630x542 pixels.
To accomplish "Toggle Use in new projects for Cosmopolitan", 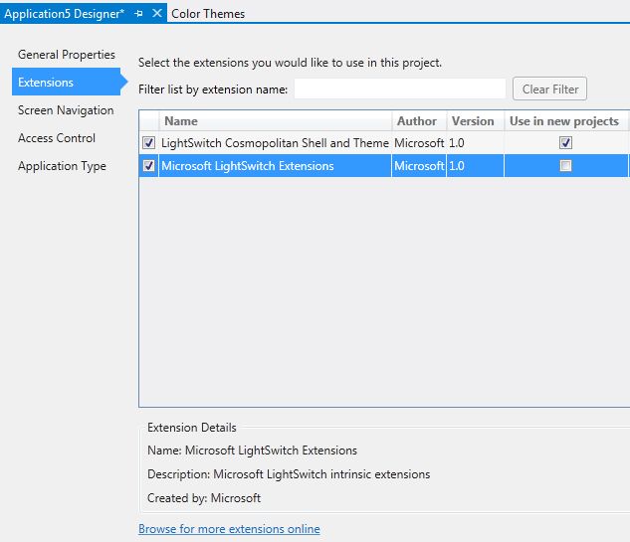I will (566, 143).
